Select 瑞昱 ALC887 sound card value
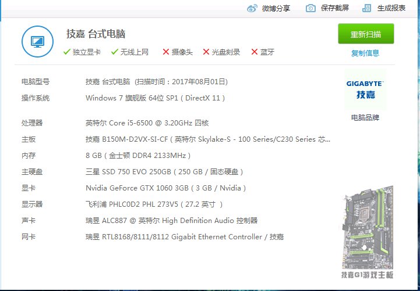The height and width of the screenshot is (291, 420). [x=172, y=221]
